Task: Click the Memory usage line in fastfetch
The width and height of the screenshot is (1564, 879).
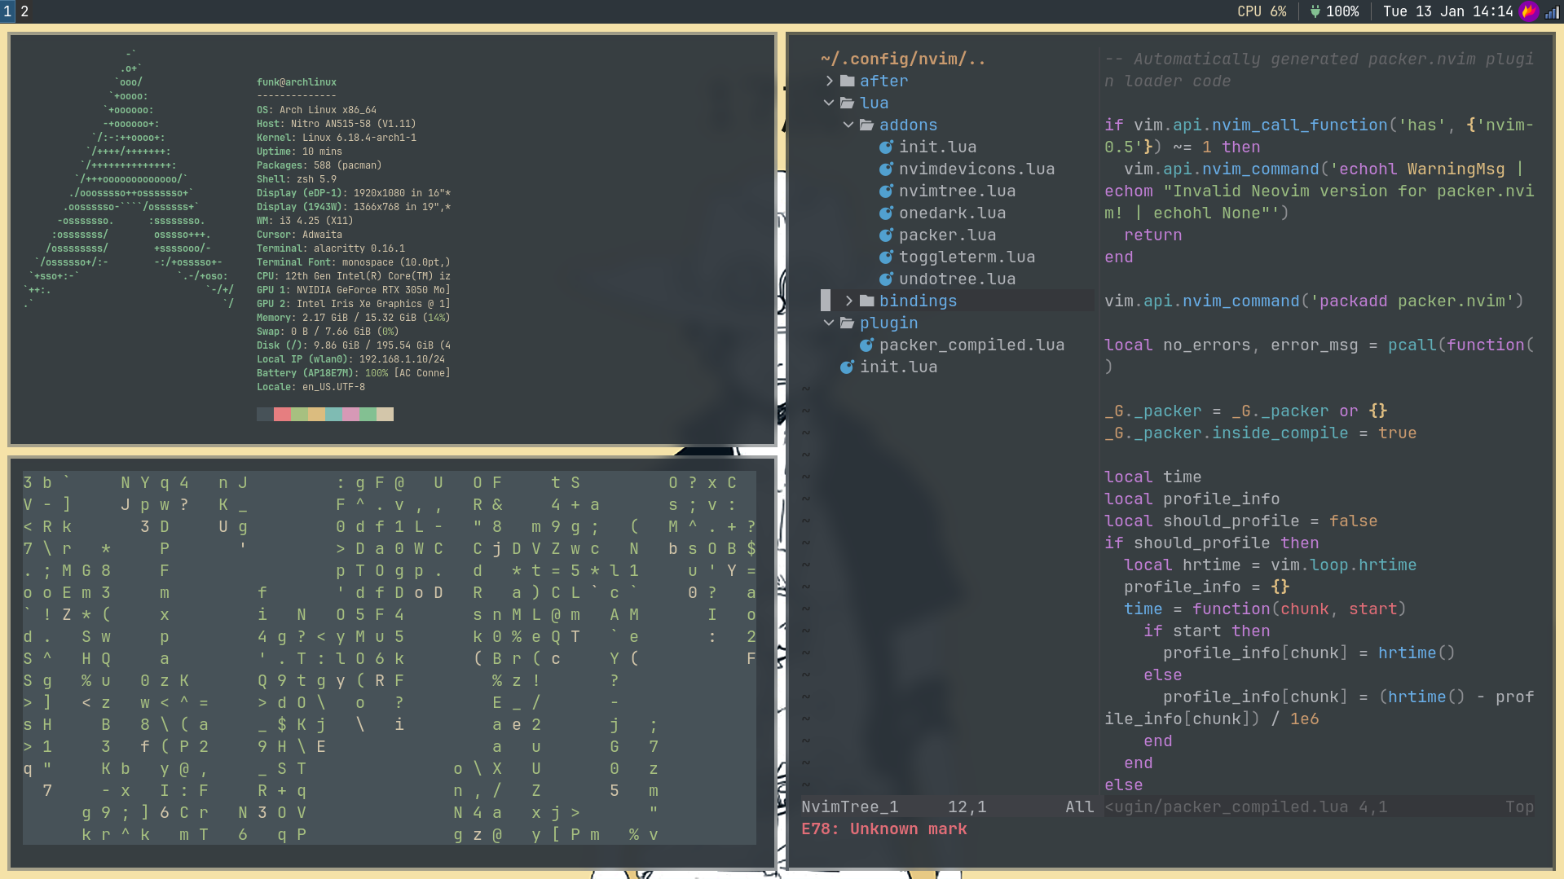Action: [354, 318]
